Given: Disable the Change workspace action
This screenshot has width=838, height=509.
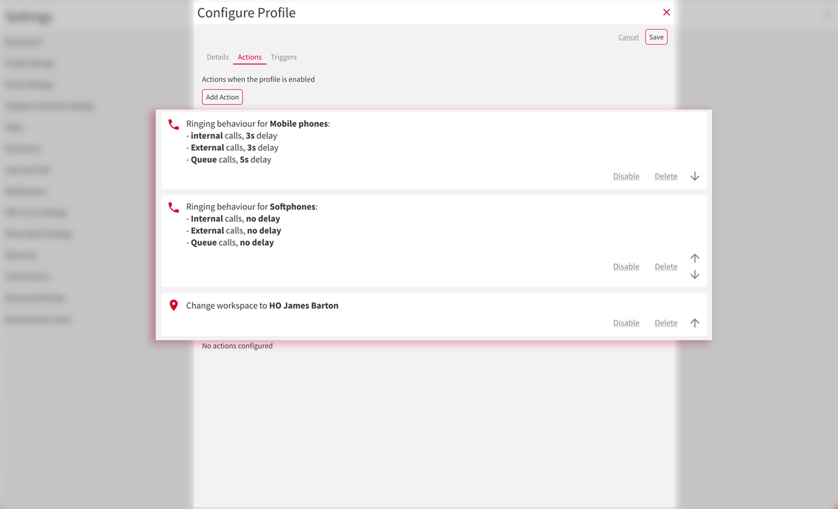Looking at the screenshot, I should [626, 323].
